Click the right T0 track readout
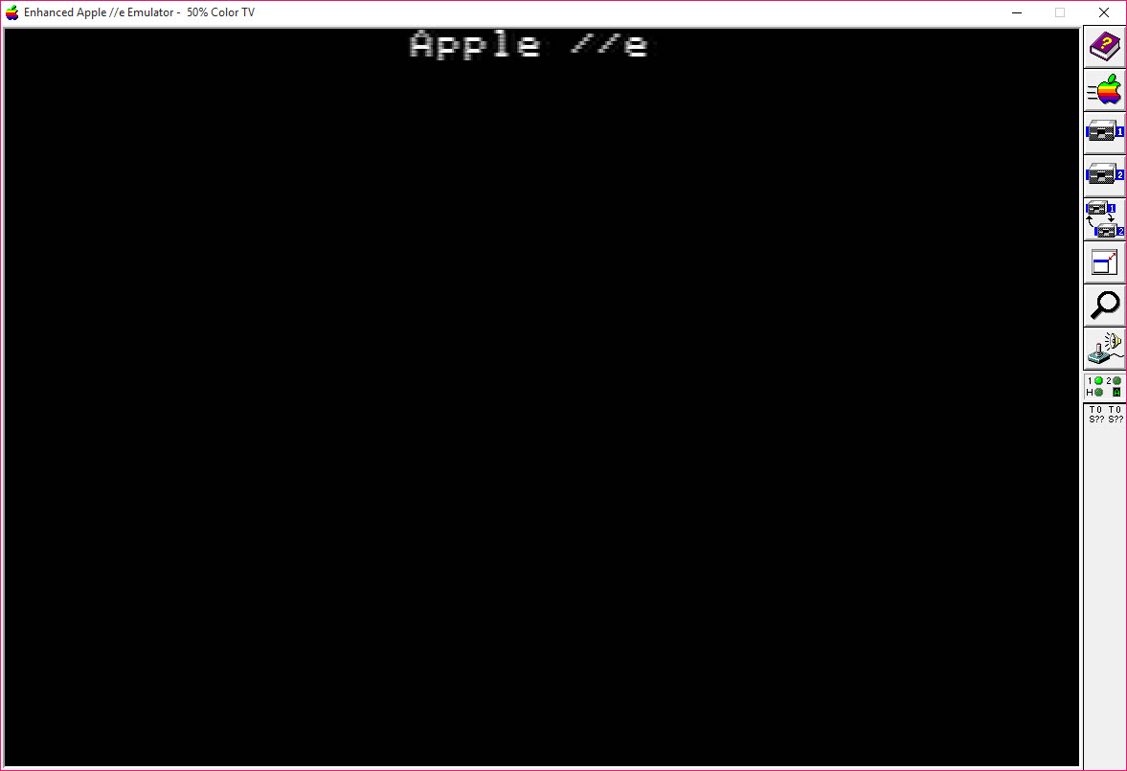This screenshot has width=1127, height=771. click(x=1115, y=409)
